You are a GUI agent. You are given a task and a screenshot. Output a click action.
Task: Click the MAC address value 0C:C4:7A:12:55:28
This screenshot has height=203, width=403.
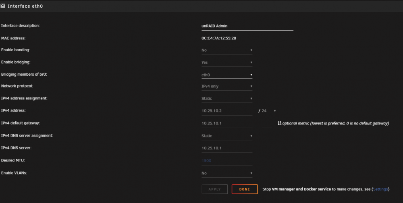pyautogui.click(x=219, y=38)
